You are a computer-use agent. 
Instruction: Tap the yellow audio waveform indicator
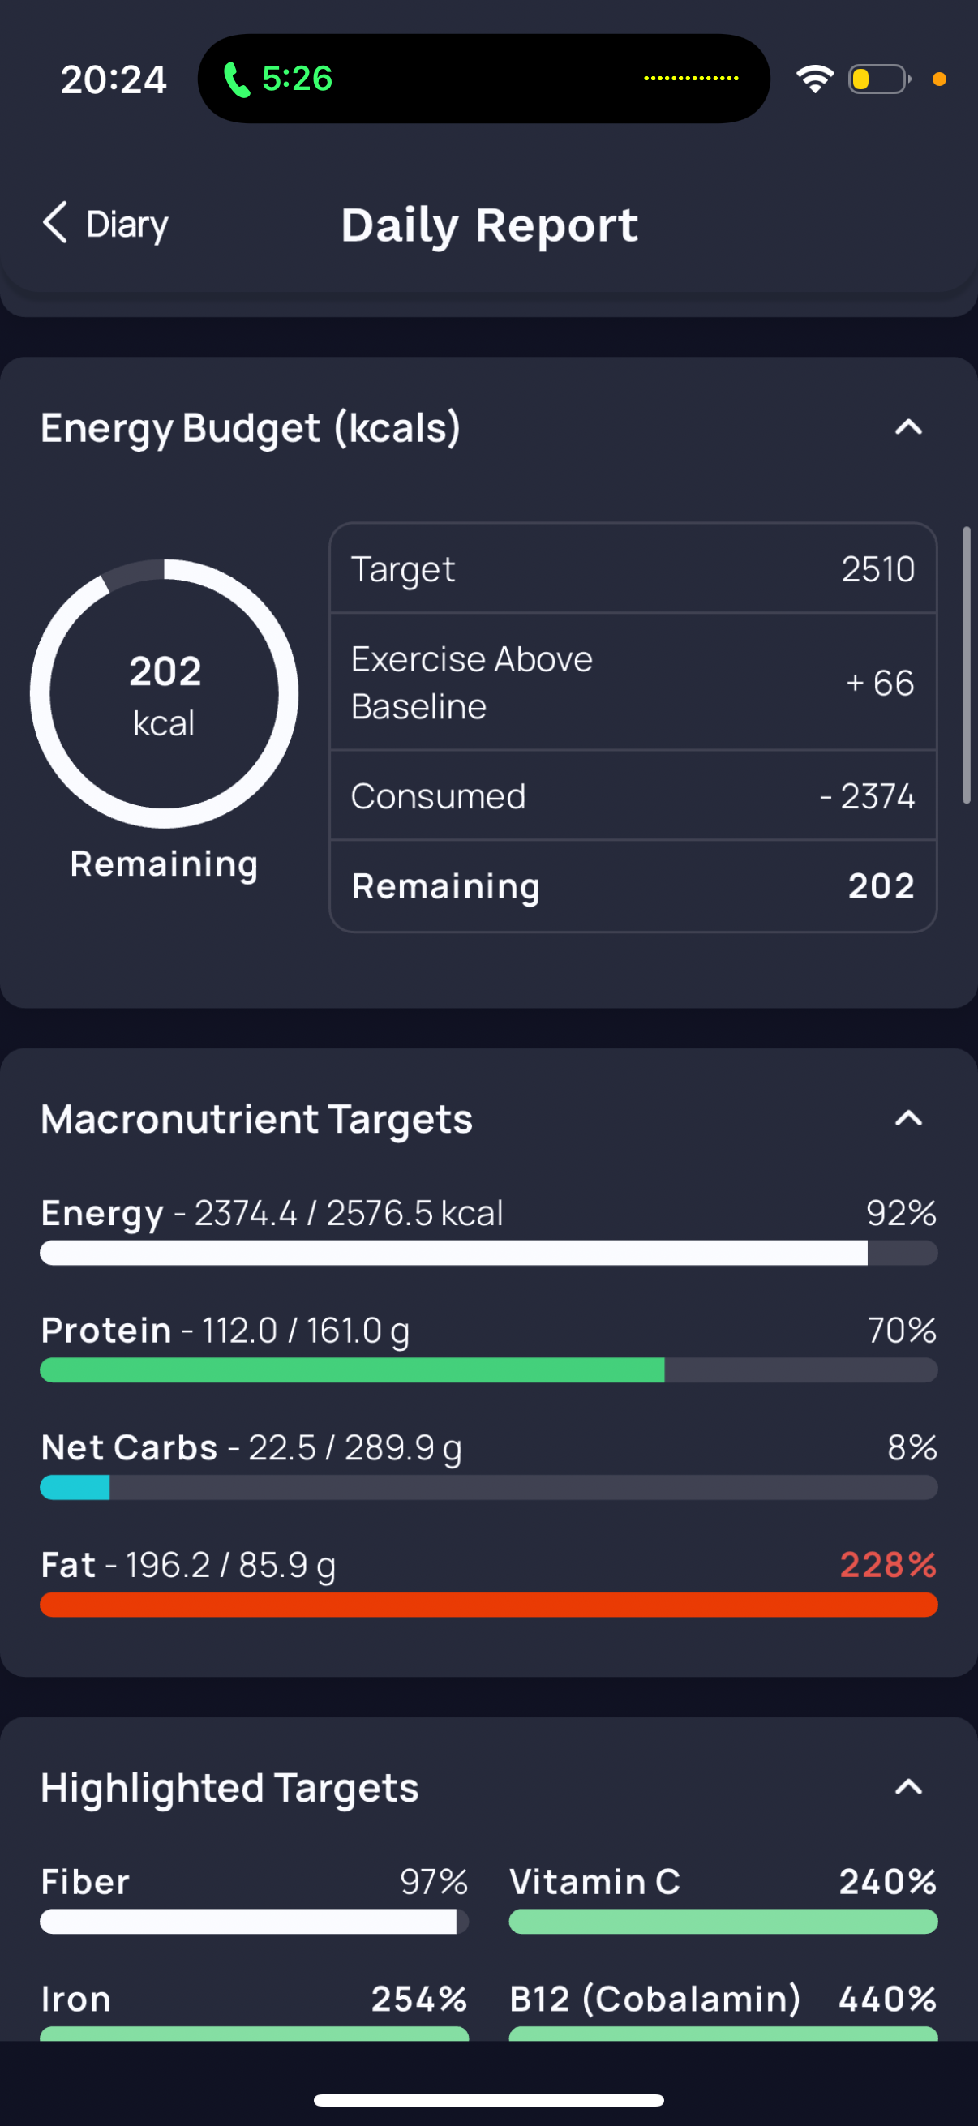point(691,79)
